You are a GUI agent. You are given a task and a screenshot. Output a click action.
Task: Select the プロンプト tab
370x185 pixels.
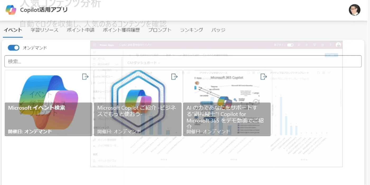point(160,30)
